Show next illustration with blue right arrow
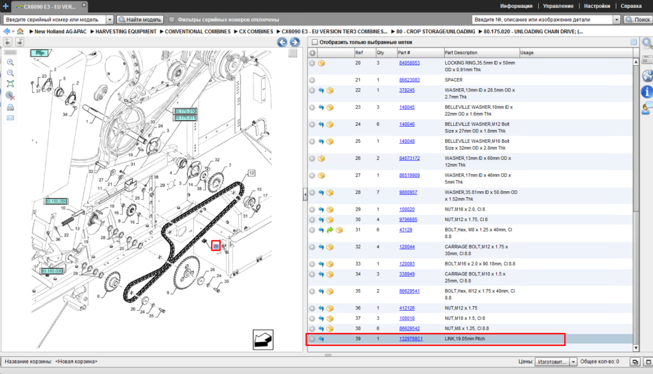The width and height of the screenshot is (653, 374). 295,42
